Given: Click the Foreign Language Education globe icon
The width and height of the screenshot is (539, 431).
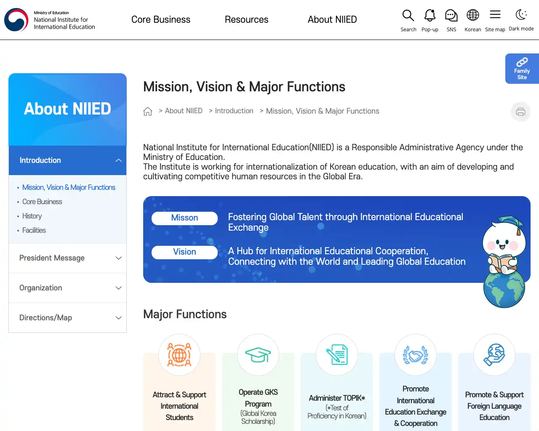Looking at the screenshot, I should 494,355.
